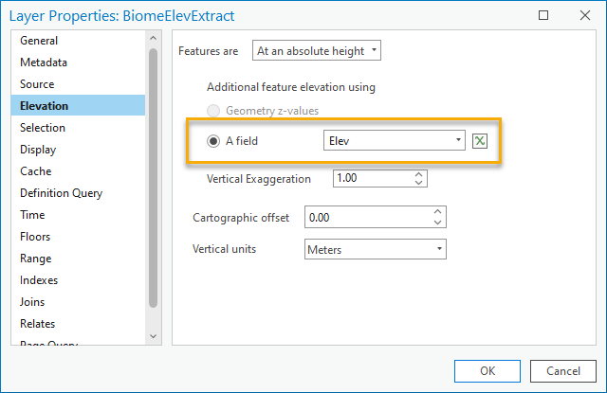Decrease Cartographic offset with down arrow

437,222
